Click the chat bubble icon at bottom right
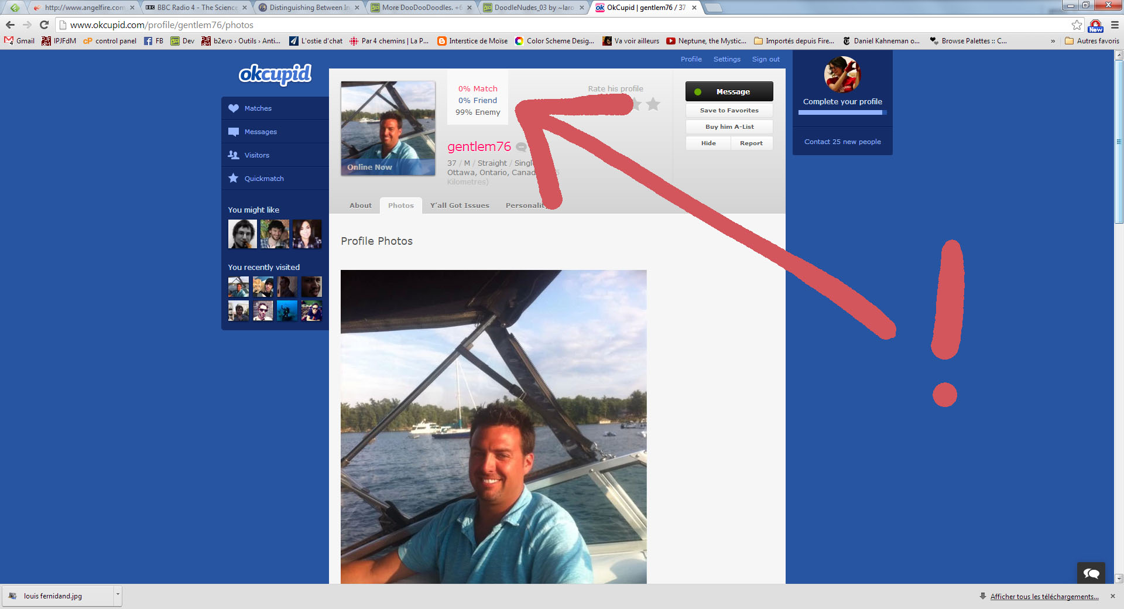This screenshot has height=609, width=1124. (x=1091, y=573)
